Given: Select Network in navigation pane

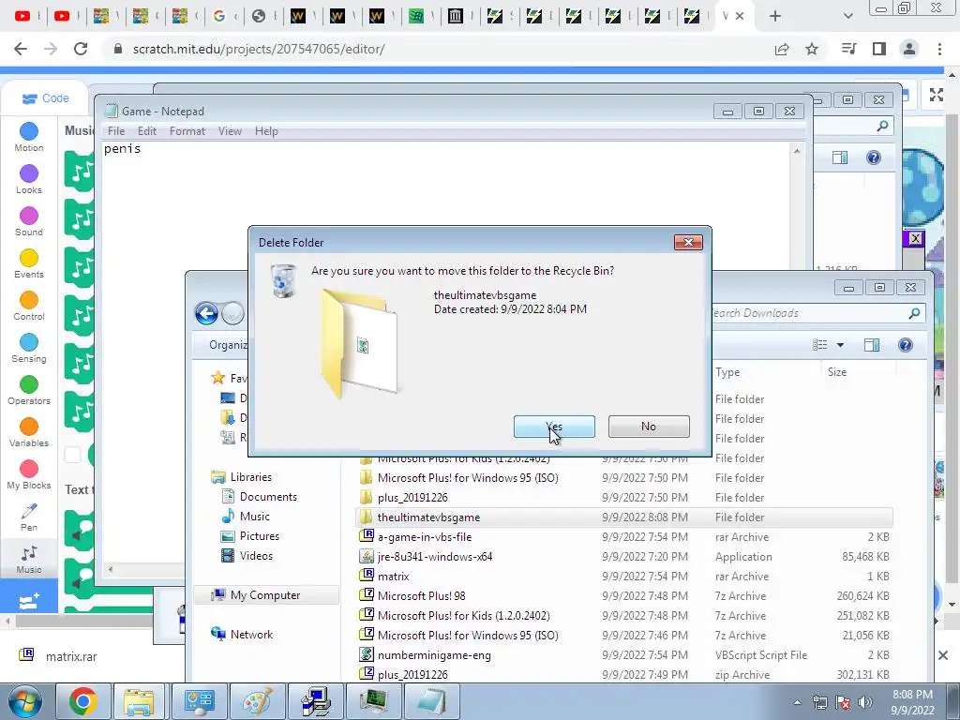Looking at the screenshot, I should 251,635.
